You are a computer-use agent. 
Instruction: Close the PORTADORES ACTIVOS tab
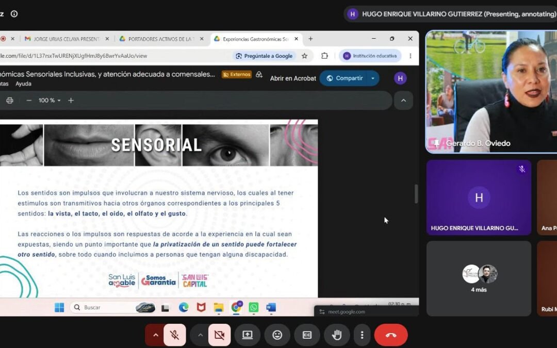pos(202,39)
